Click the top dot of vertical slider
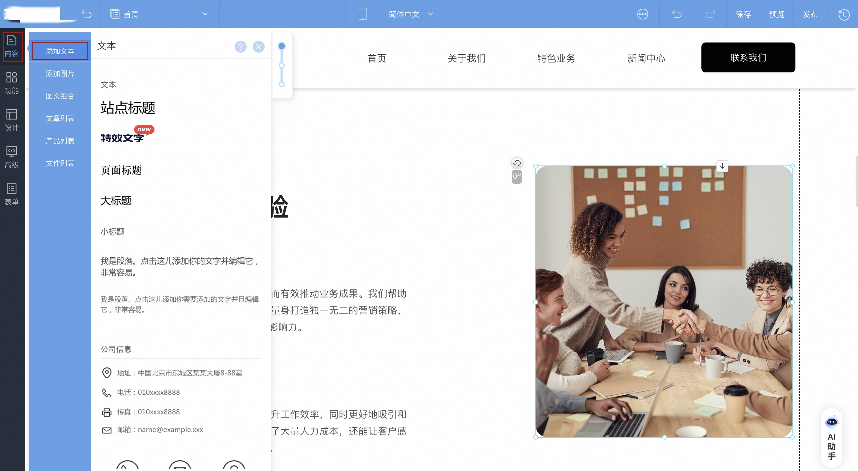858x471 pixels. coord(281,46)
